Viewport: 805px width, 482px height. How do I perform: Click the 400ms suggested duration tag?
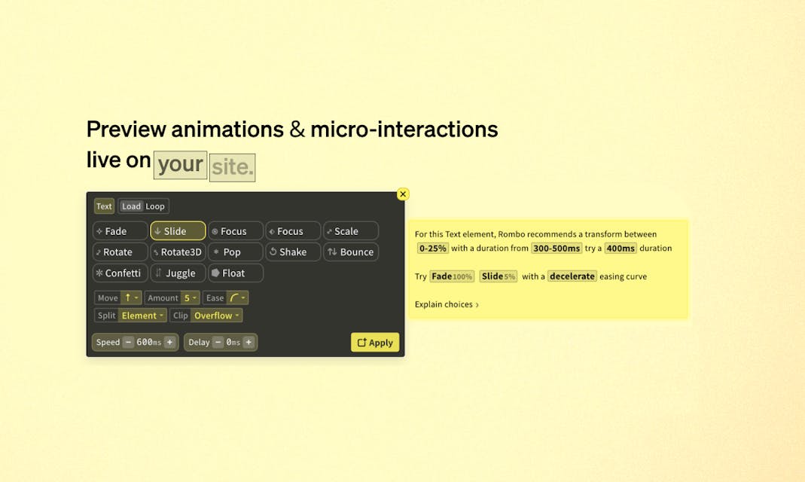tap(621, 249)
